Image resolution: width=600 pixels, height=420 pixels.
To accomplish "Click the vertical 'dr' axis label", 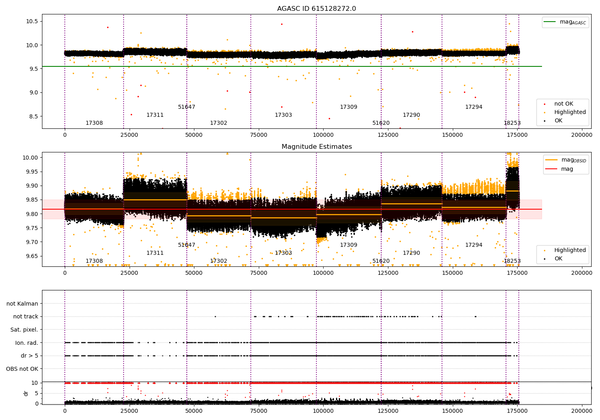I will pyautogui.click(x=26, y=393).
